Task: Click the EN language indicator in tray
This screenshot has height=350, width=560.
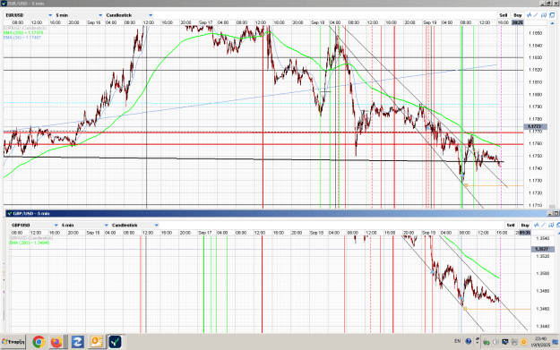Action: point(458,341)
